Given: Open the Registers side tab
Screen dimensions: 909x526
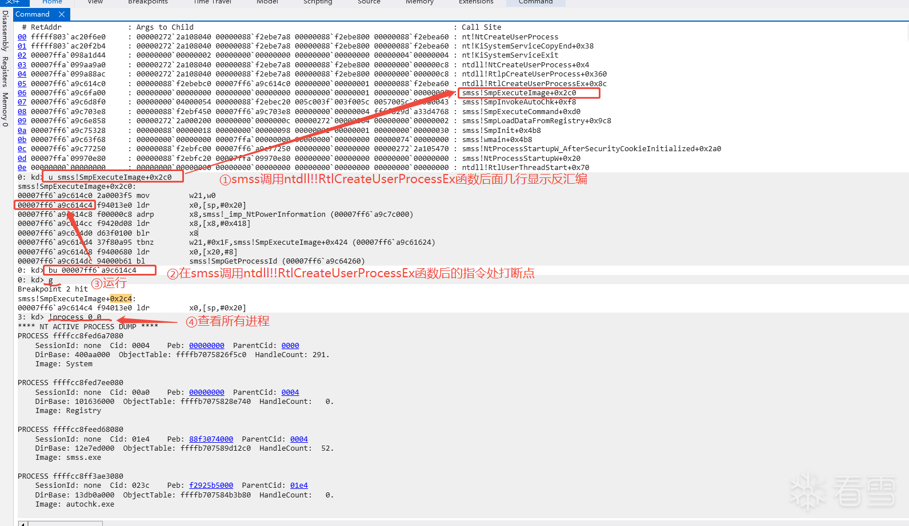Looking at the screenshot, I should click(x=5, y=72).
